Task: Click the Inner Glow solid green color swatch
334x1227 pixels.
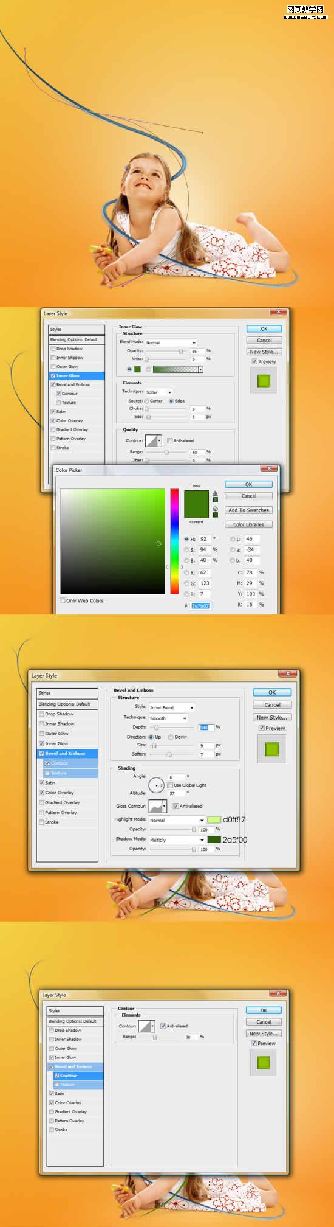Action: tap(137, 369)
